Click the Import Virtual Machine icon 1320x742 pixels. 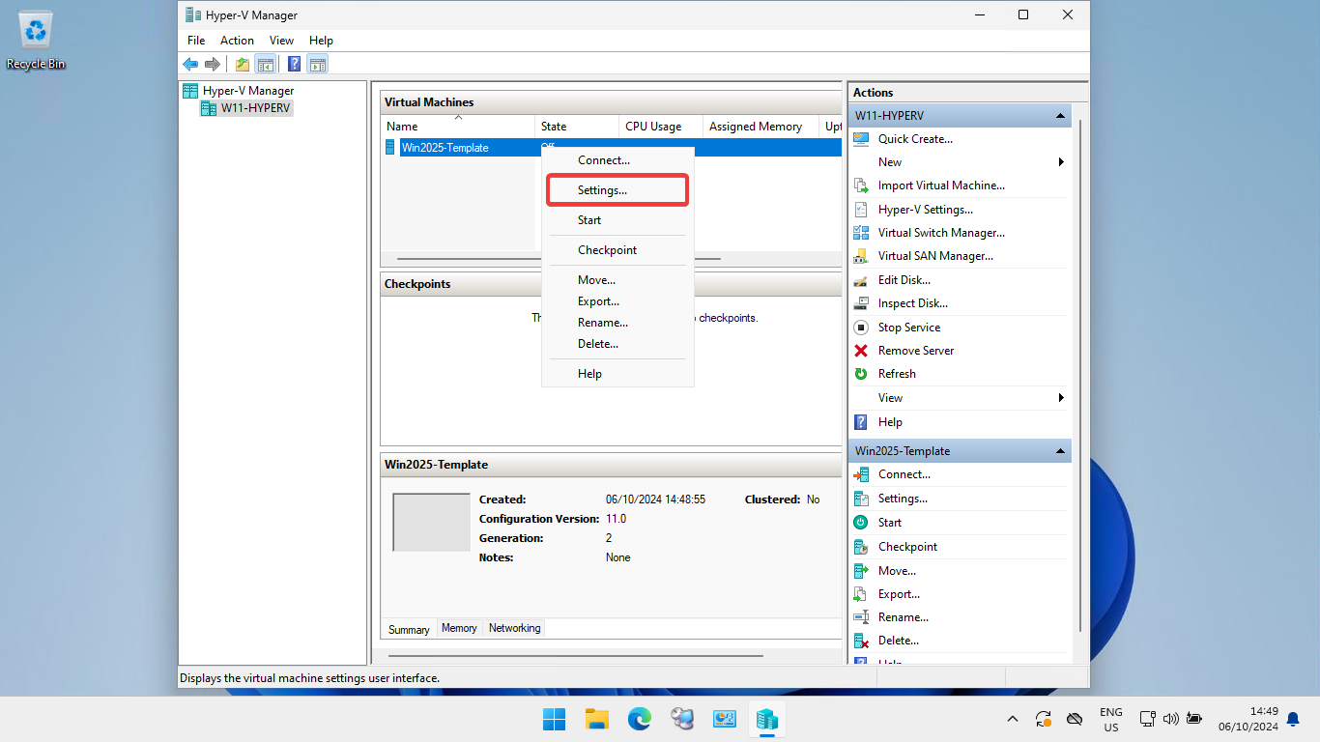coord(861,185)
